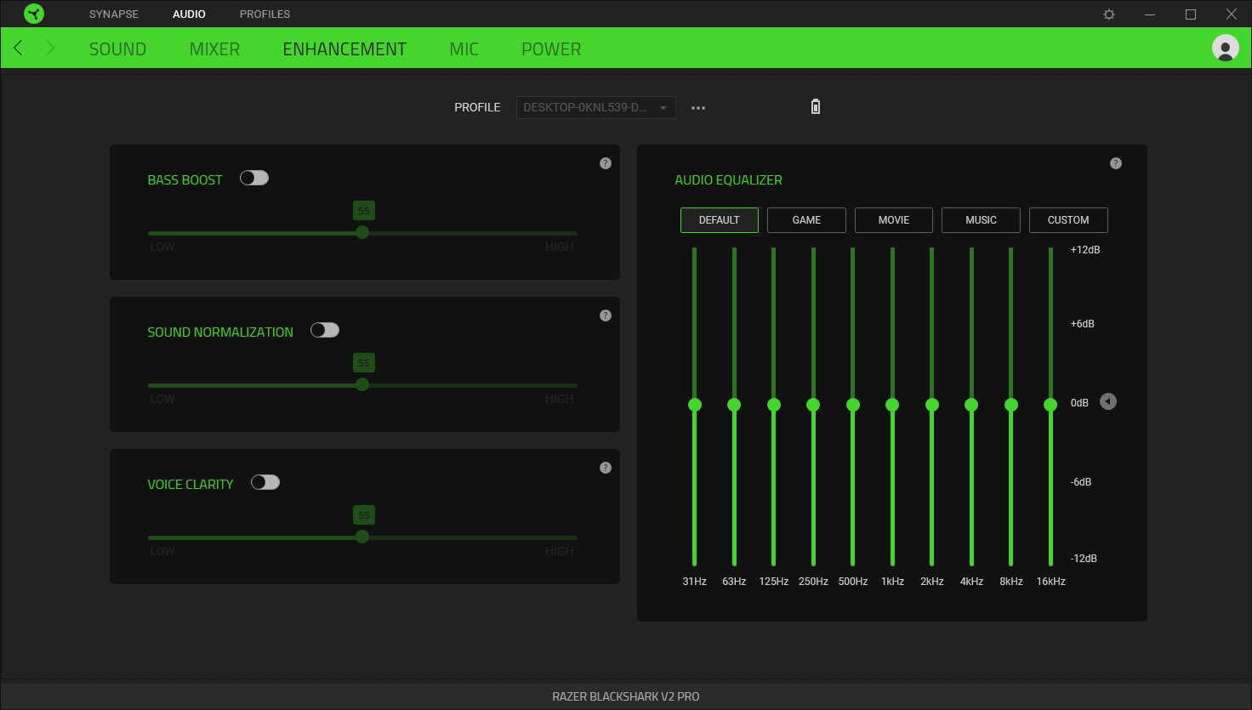Viewport: 1252px width, 710px height.
Task: Enable Sound Normalization
Action: 324,329
